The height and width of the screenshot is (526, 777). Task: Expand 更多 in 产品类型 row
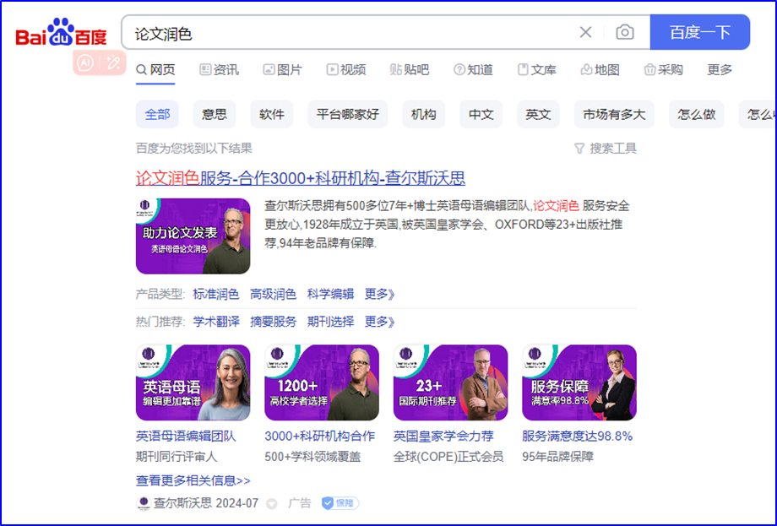[x=380, y=294]
